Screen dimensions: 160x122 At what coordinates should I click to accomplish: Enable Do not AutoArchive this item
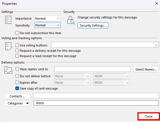point(17,33)
